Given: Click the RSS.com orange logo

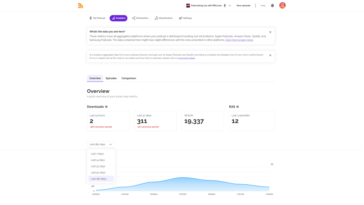Looking at the screenshot, I should (81, 6).
